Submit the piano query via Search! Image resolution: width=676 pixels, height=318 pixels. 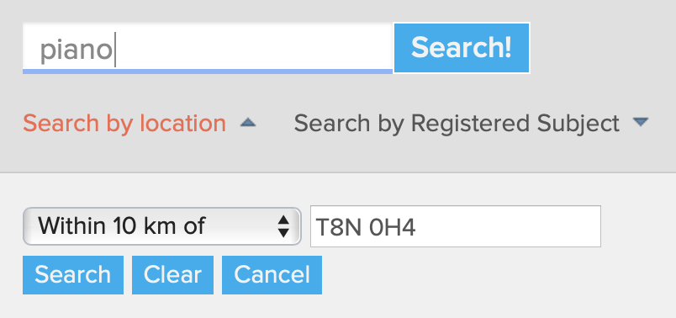point(462,48)
